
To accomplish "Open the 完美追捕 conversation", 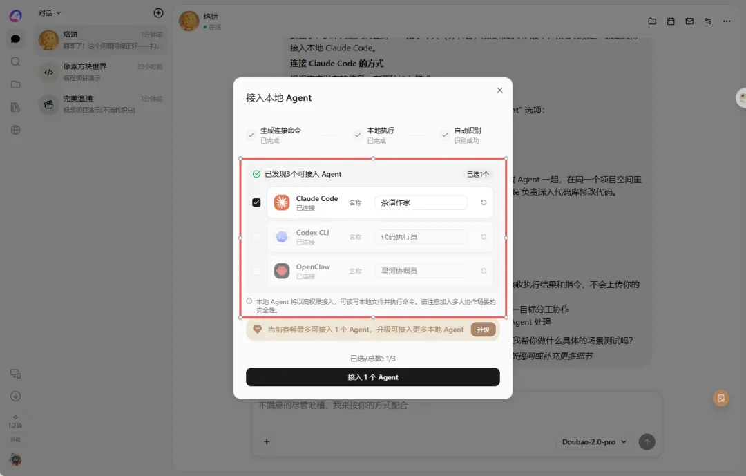I will coord(101,104).
